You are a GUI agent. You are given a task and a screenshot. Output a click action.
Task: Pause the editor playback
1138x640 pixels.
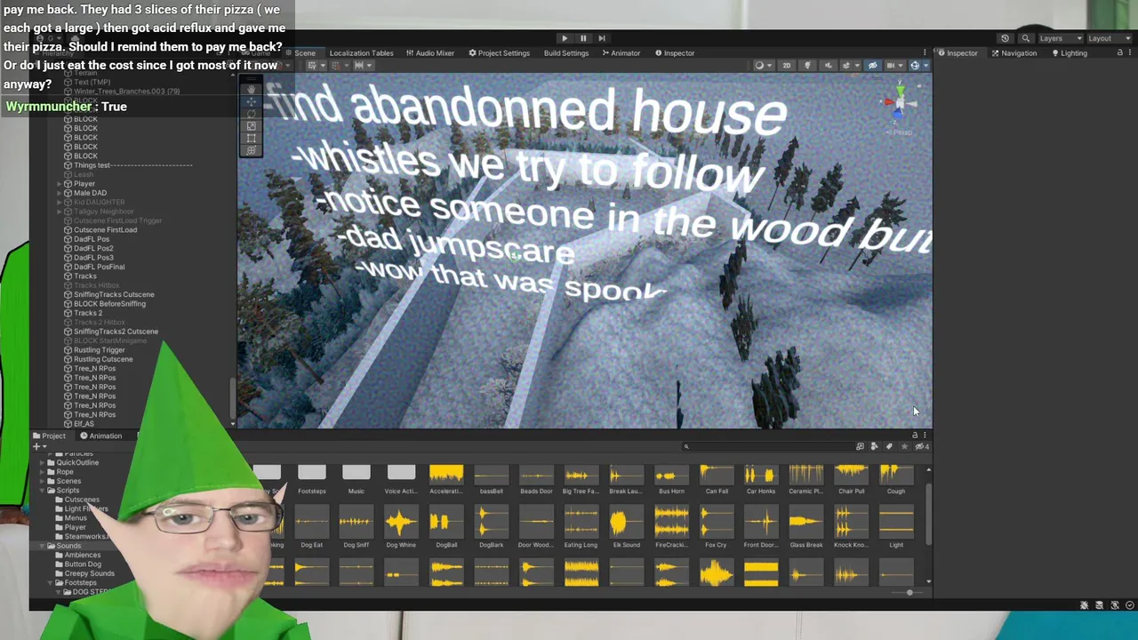583,38
